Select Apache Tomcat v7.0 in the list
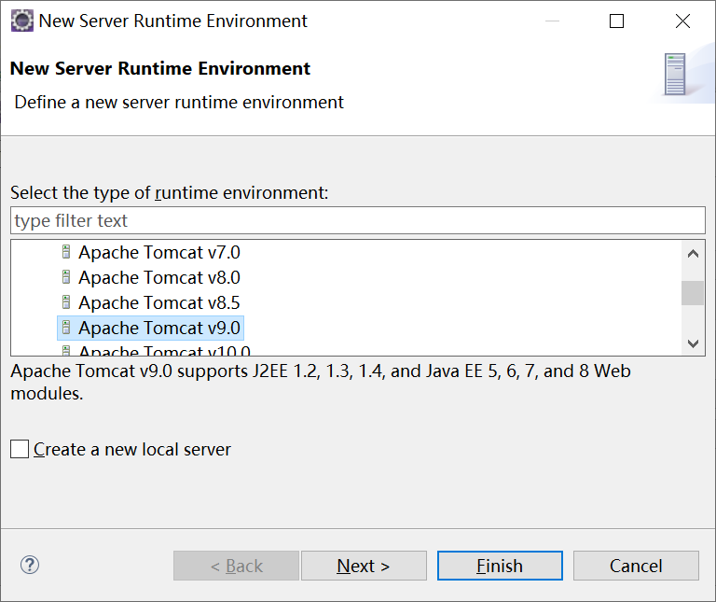This screenshot has width=716, height=602. pyautogui.click(x=158, y=252)
